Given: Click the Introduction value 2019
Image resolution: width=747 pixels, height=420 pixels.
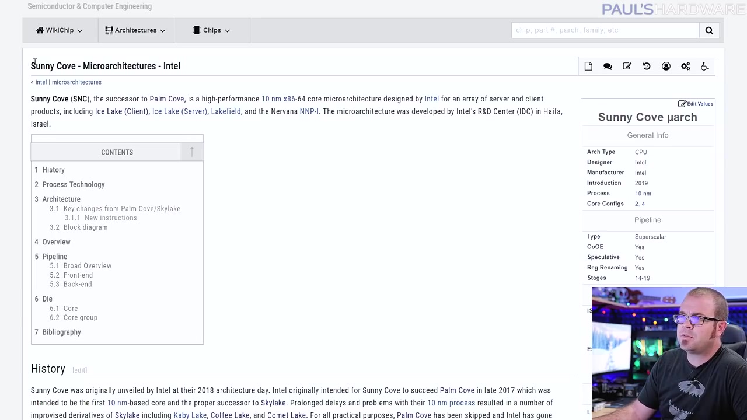Looking at the screenshot, I should point(641,183).
